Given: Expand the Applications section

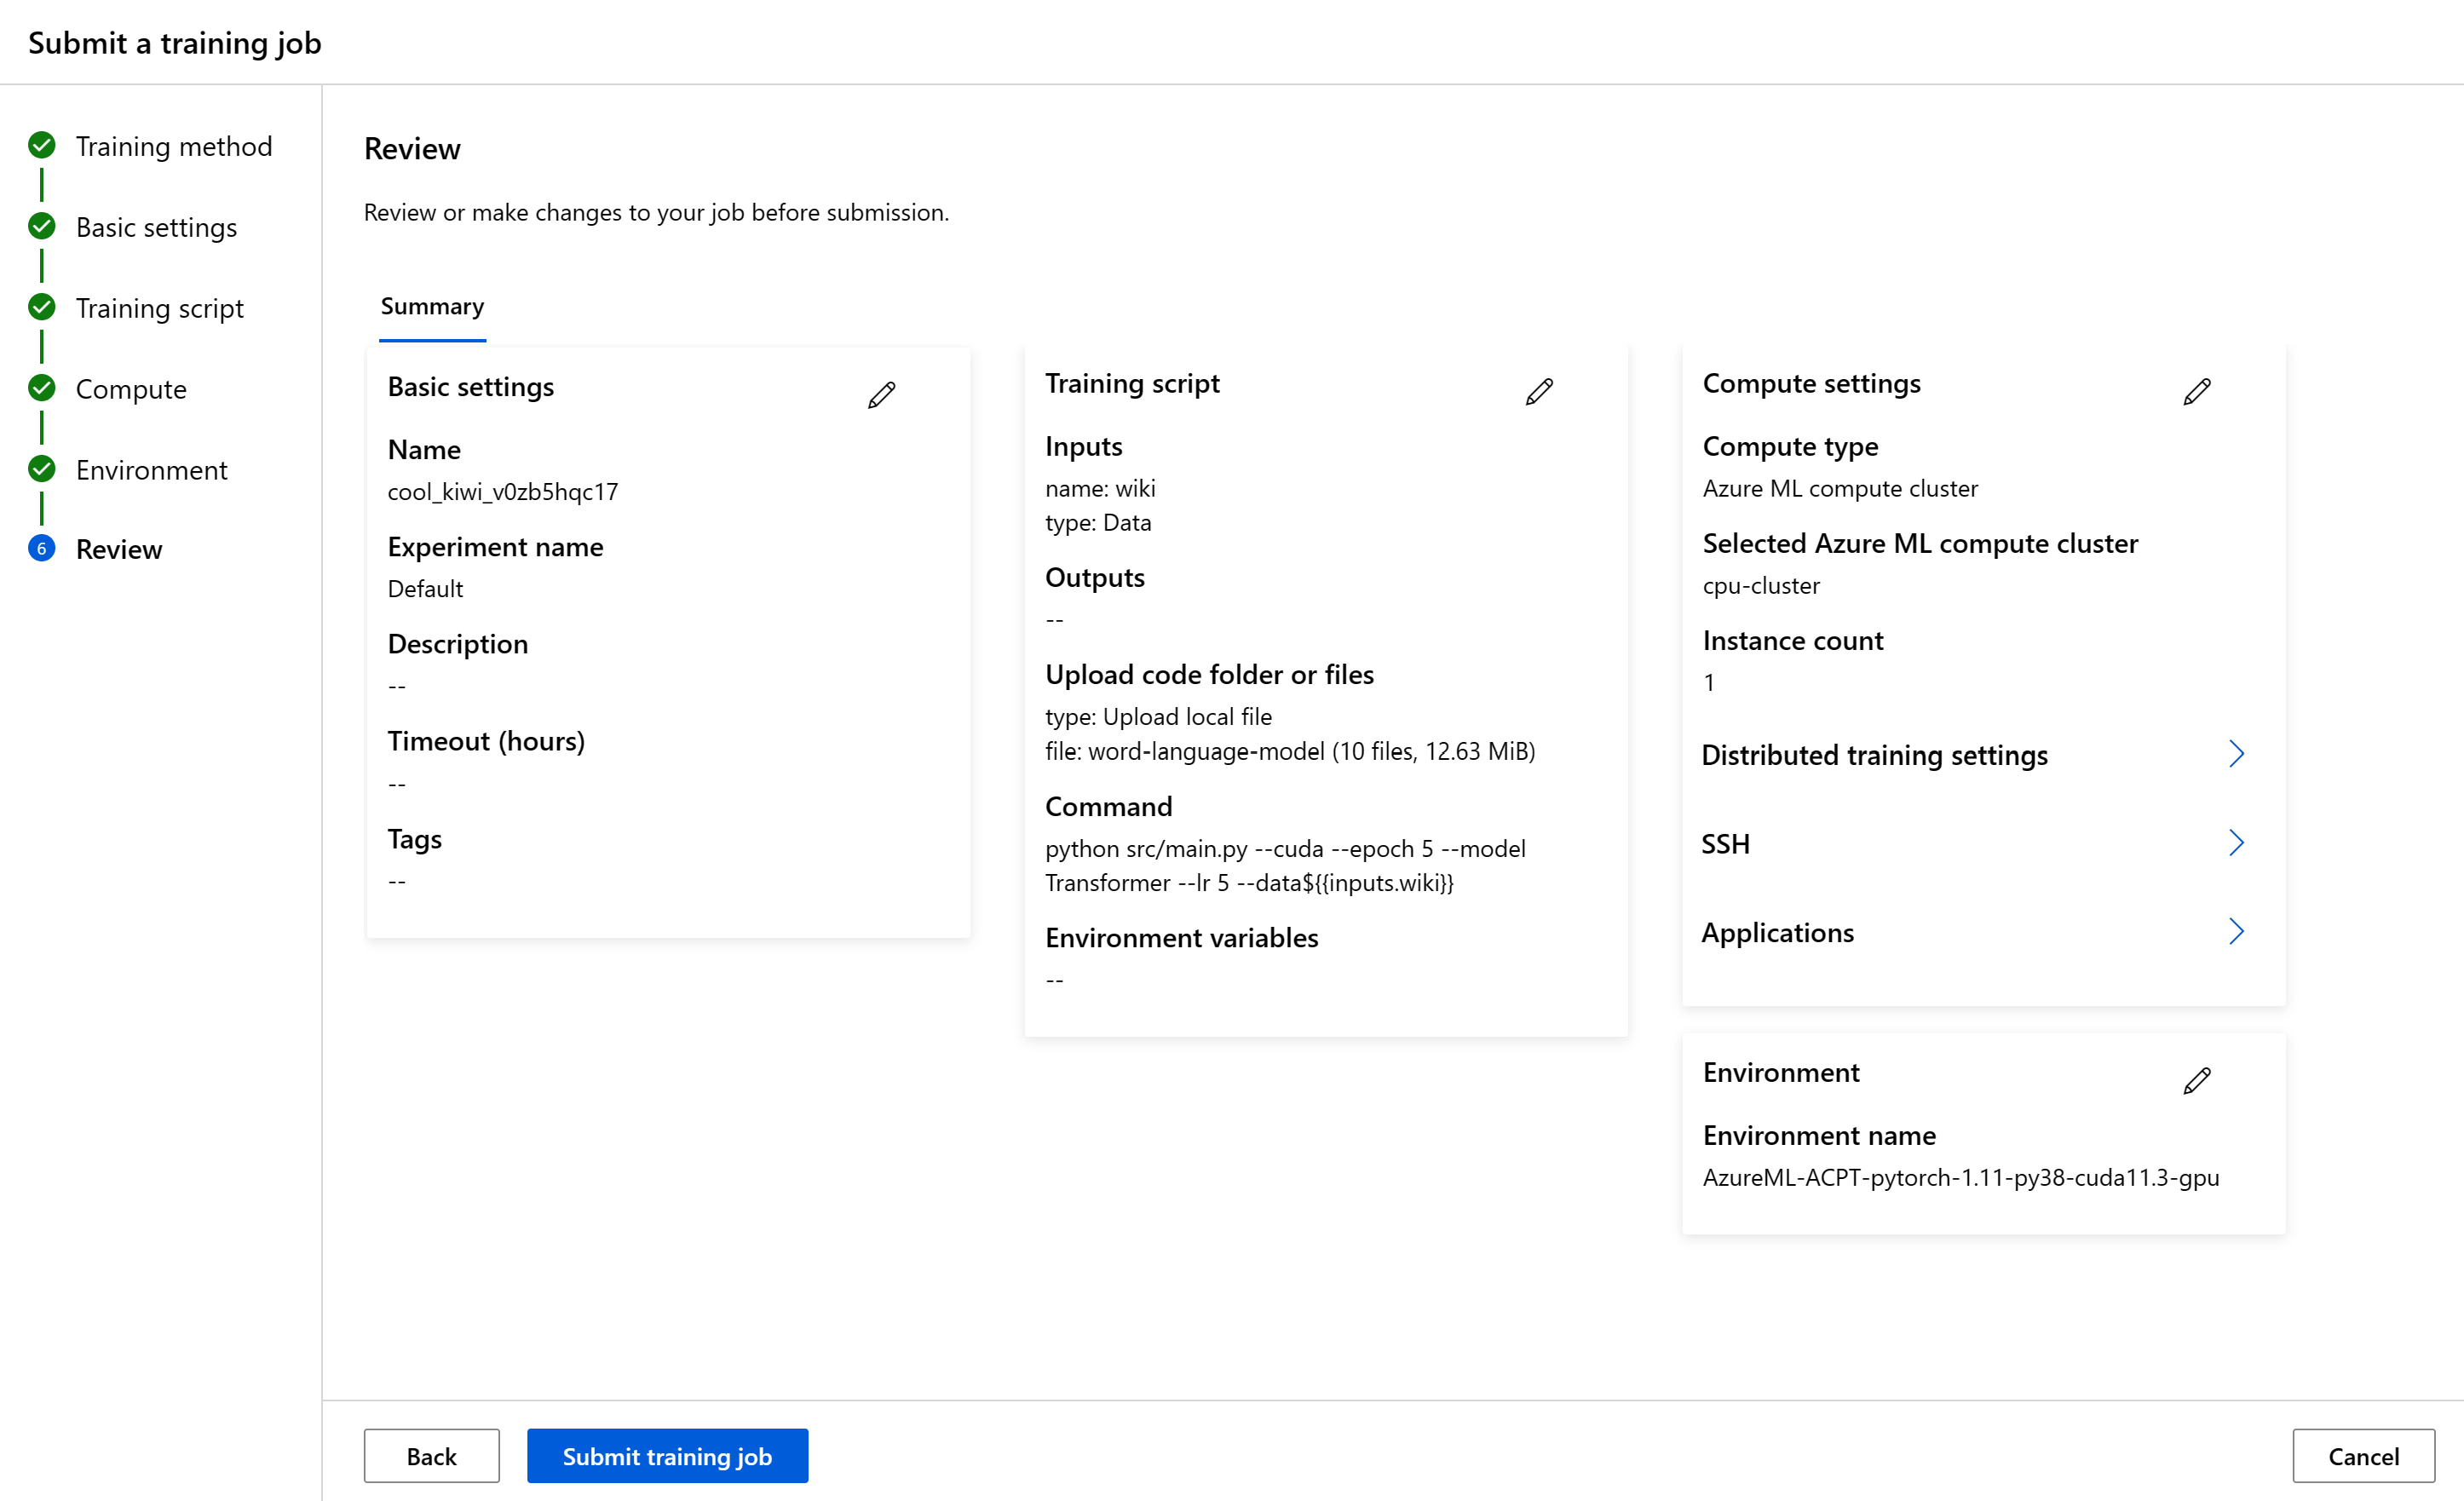Looking at the screenshot, I should pos(2237,931).
